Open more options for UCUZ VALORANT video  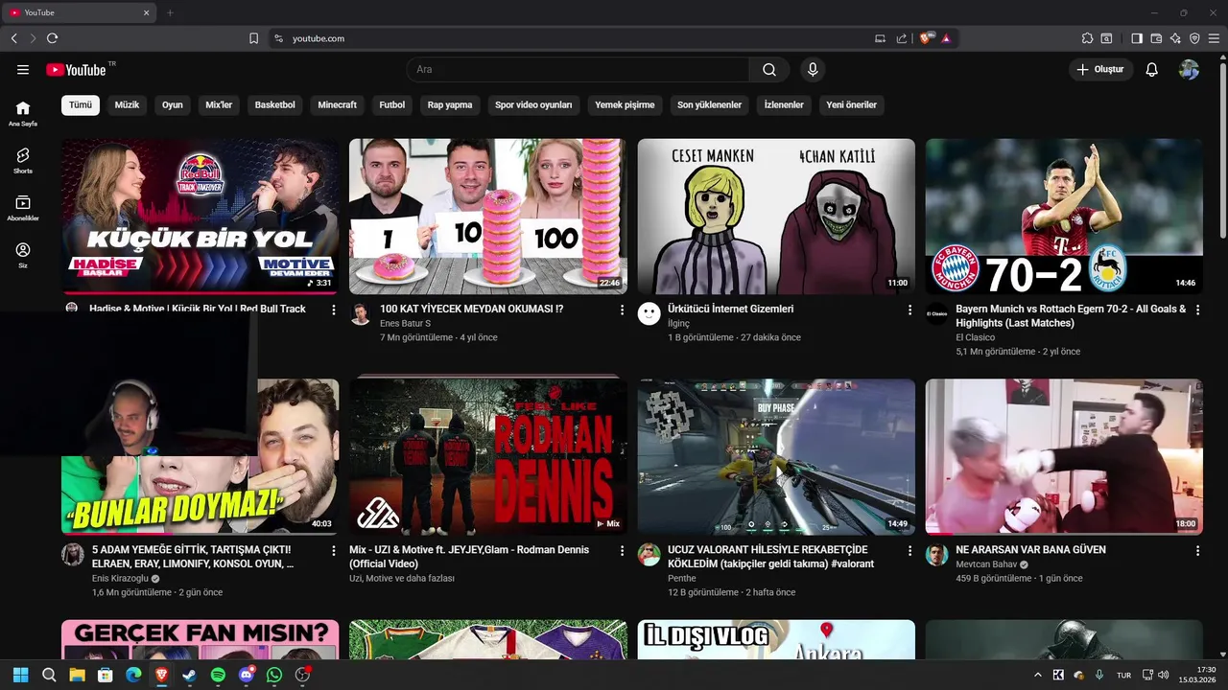909,551
